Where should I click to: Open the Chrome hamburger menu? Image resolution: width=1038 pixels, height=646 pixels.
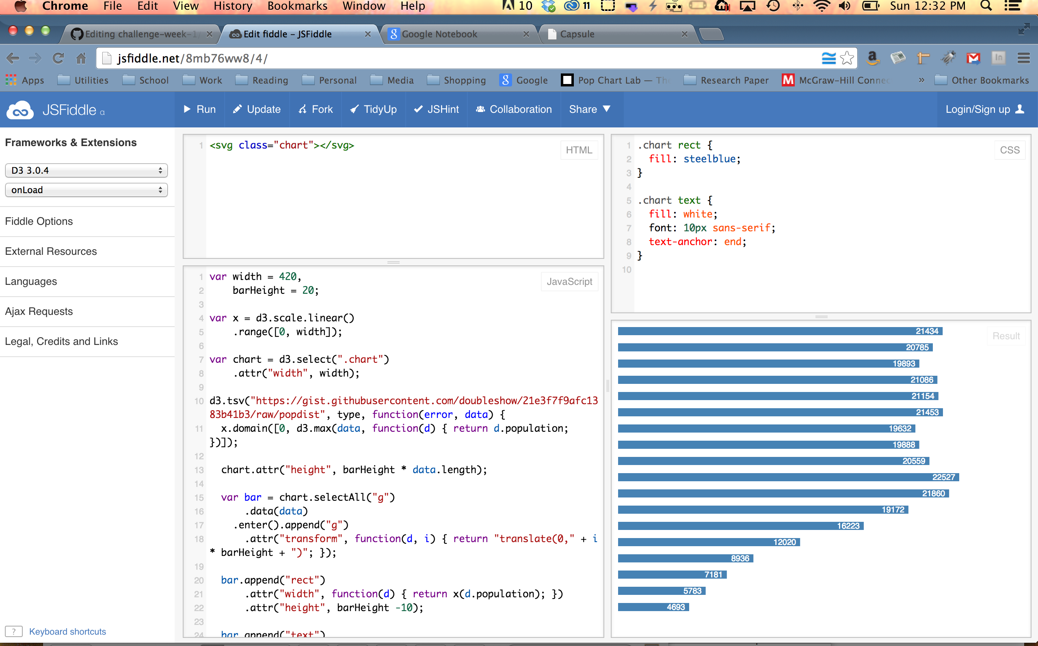click(1023, 58)
